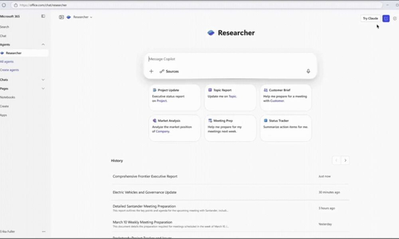Go to next History page arrow

point(345,160)
